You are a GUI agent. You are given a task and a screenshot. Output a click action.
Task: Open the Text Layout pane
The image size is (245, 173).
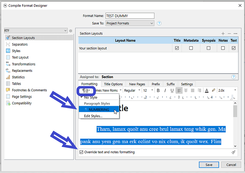(x=39, y=57)
